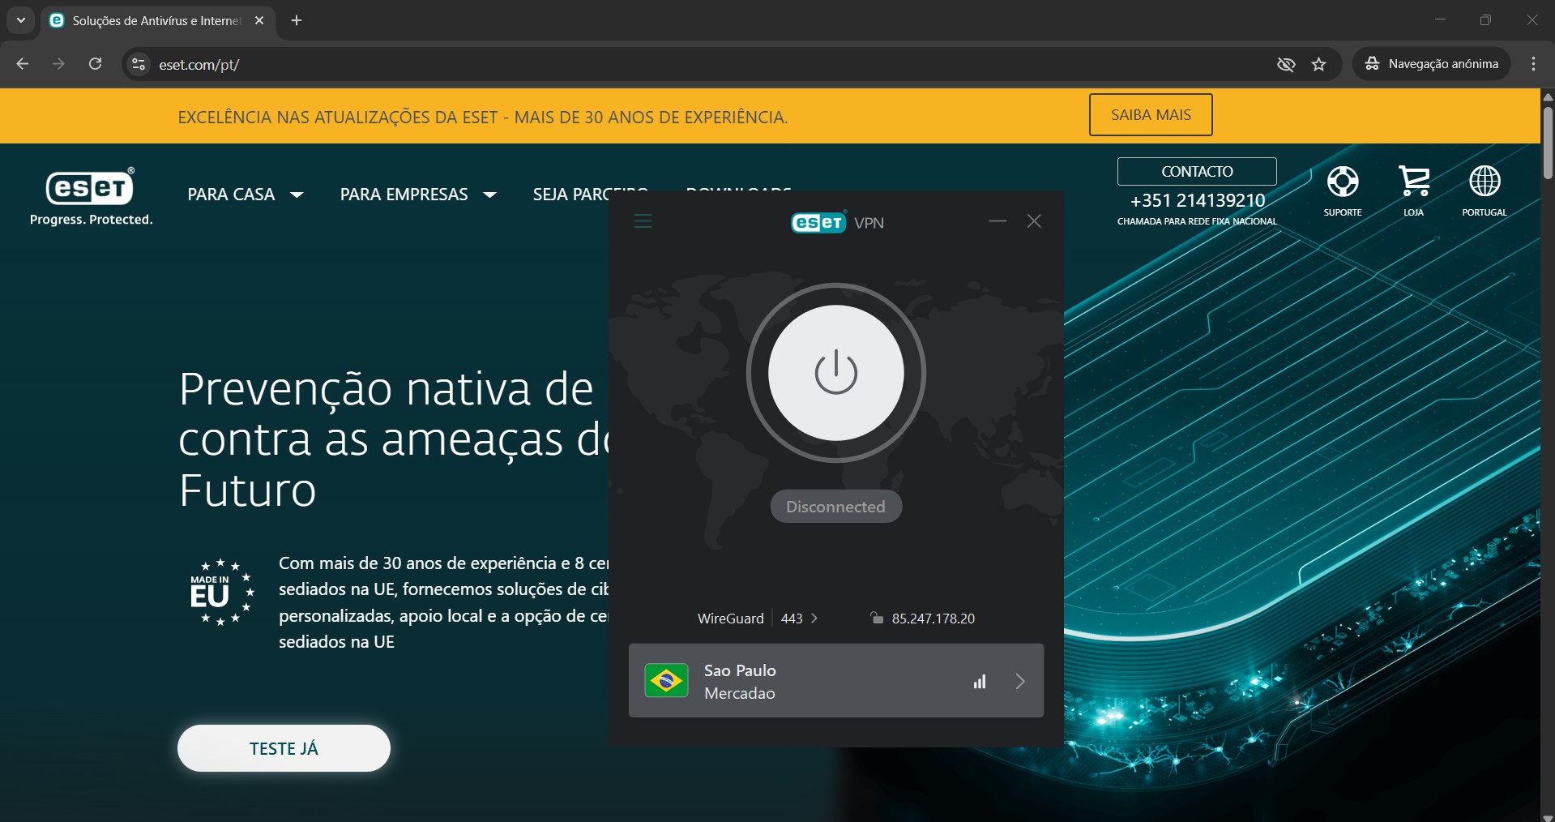The width and height of the screenshot is (1555, 822).
Task: Click the tracking protection eye icon
Action: pos(1285,64)
